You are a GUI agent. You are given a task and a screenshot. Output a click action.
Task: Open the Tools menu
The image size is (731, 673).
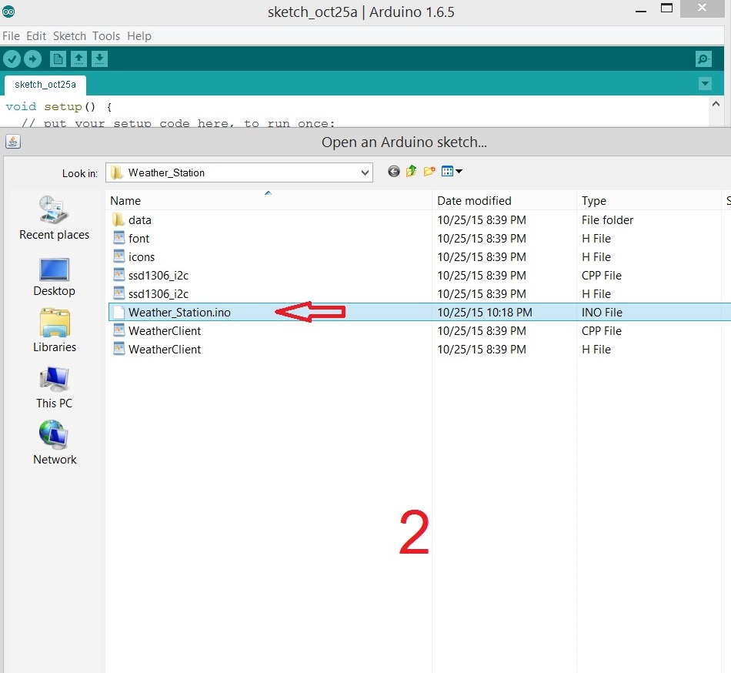point(106,36)
